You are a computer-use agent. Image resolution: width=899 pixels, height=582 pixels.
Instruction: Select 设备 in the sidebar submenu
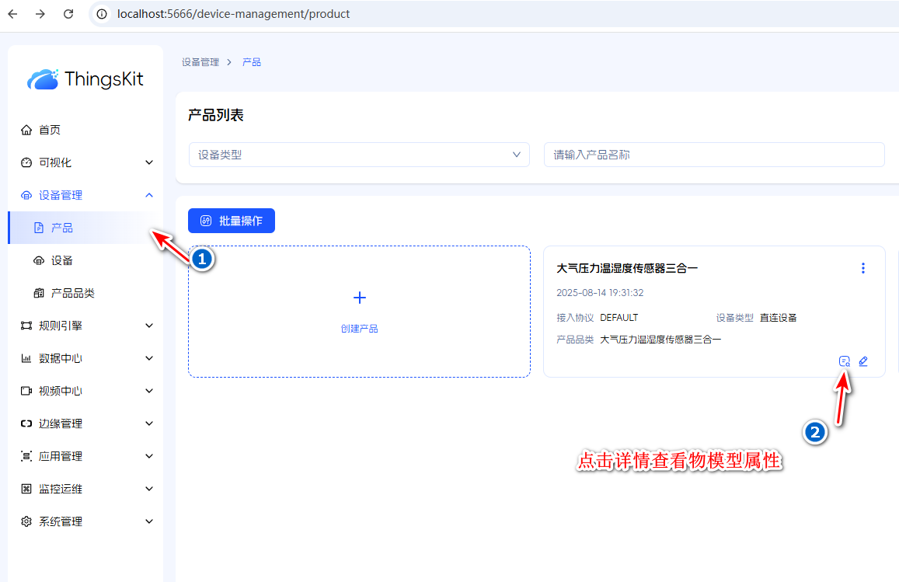(x=62, y=260)
